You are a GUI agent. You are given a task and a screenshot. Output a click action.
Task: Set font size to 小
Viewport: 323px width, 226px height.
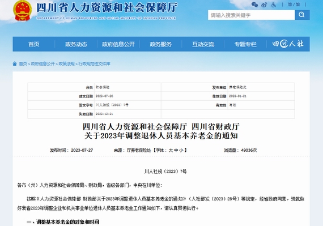click(x=181, y=150)
